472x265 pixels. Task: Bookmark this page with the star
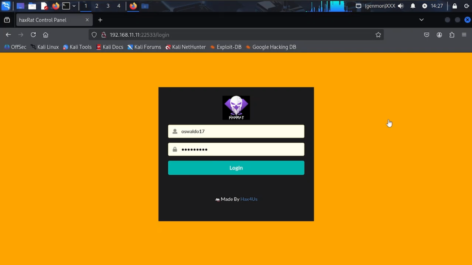tap(378, 35)
